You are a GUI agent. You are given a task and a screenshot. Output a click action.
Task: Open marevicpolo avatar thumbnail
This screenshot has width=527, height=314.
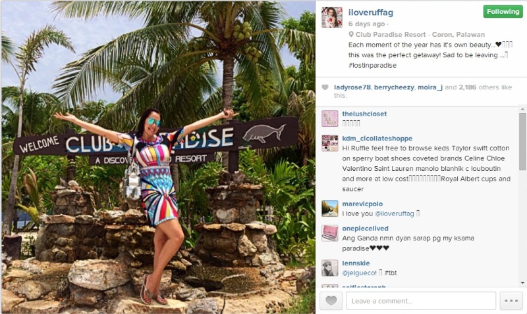(x=330, y=208)
